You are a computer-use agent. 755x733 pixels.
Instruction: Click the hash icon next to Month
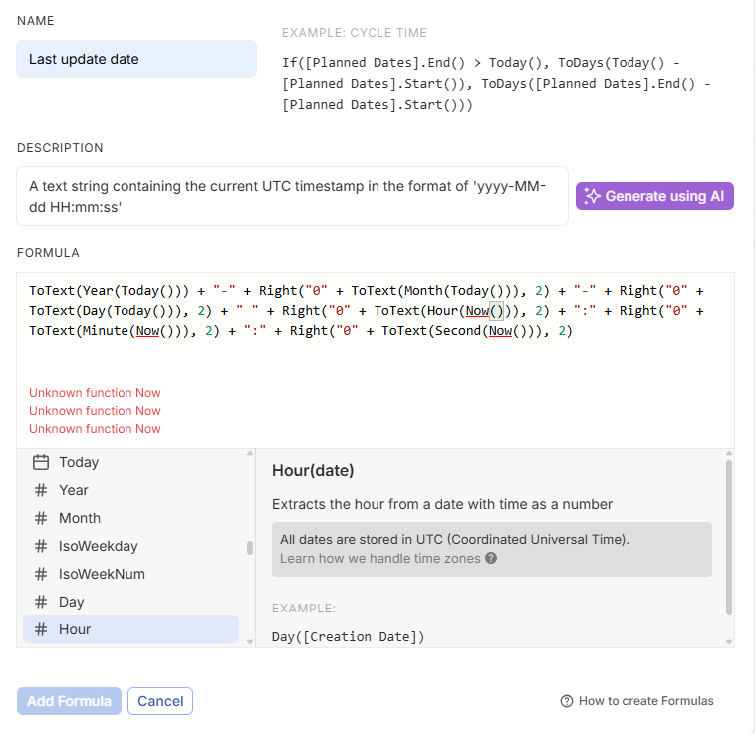coord(41,518)
